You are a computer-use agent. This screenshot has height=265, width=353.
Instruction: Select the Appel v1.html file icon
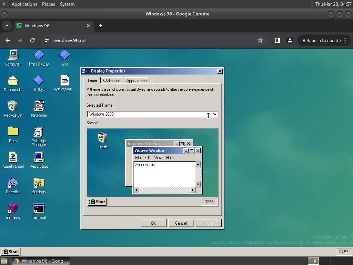click(13, 160)
